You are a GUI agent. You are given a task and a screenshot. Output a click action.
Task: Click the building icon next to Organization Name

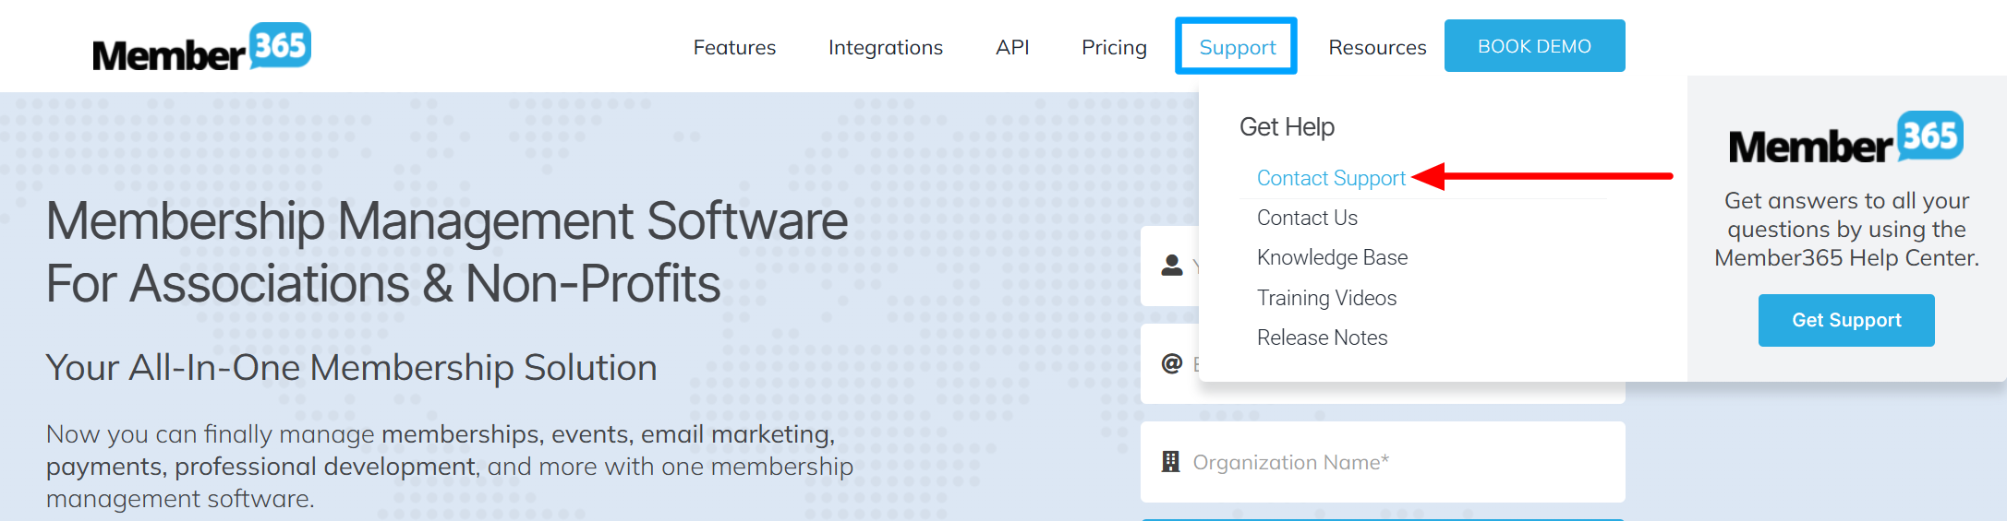(x=1171, y=461)
